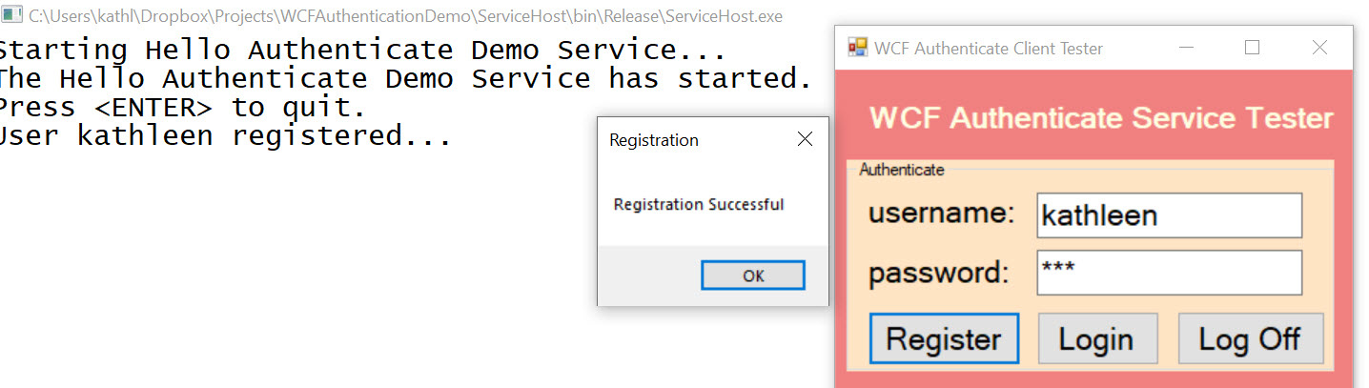Click OK in the Registration dialog
This screenshot has height=388, width=1369.
(753, 276)
